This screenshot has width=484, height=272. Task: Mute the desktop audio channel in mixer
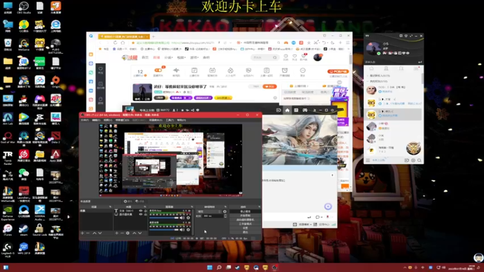[183, 218]
